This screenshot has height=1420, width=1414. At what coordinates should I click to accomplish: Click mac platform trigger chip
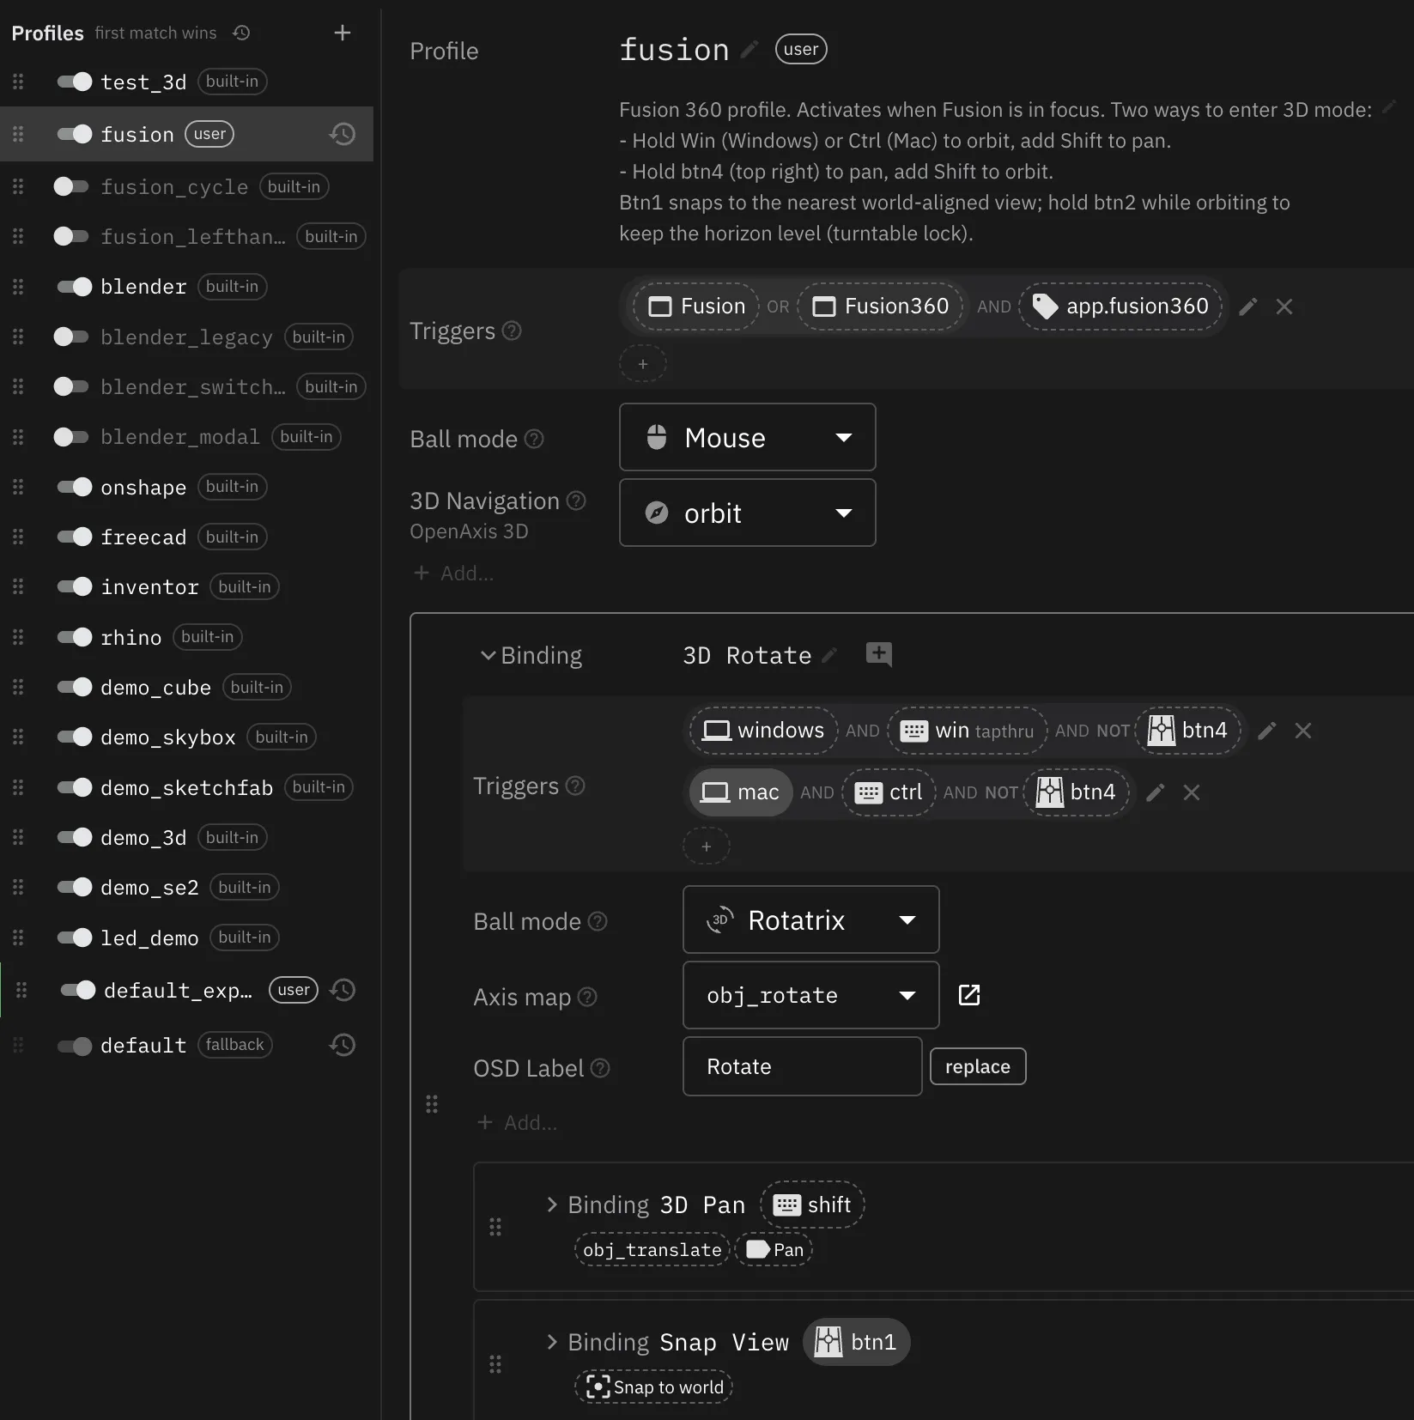pos(741,792)
